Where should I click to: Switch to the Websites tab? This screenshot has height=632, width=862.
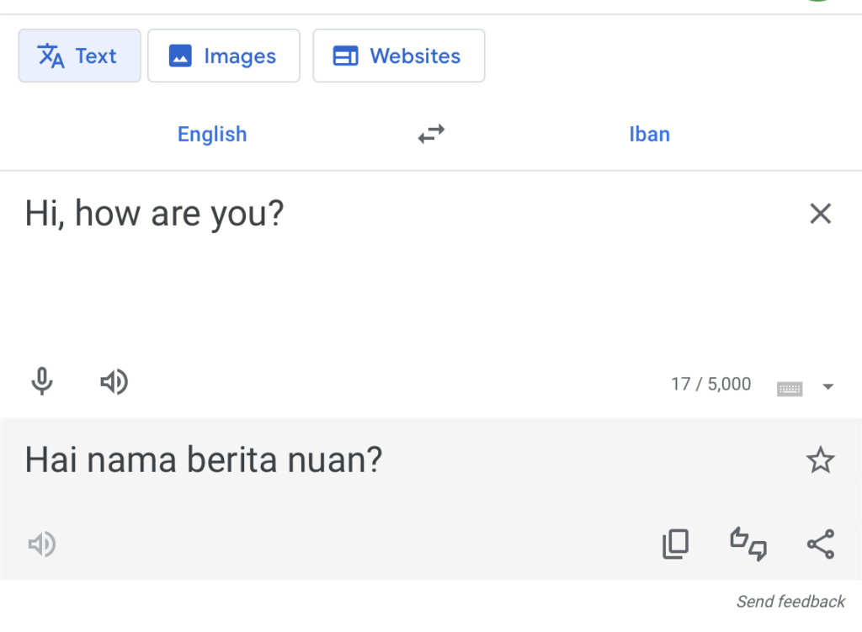pyautogui.click(x=398, y=56)
